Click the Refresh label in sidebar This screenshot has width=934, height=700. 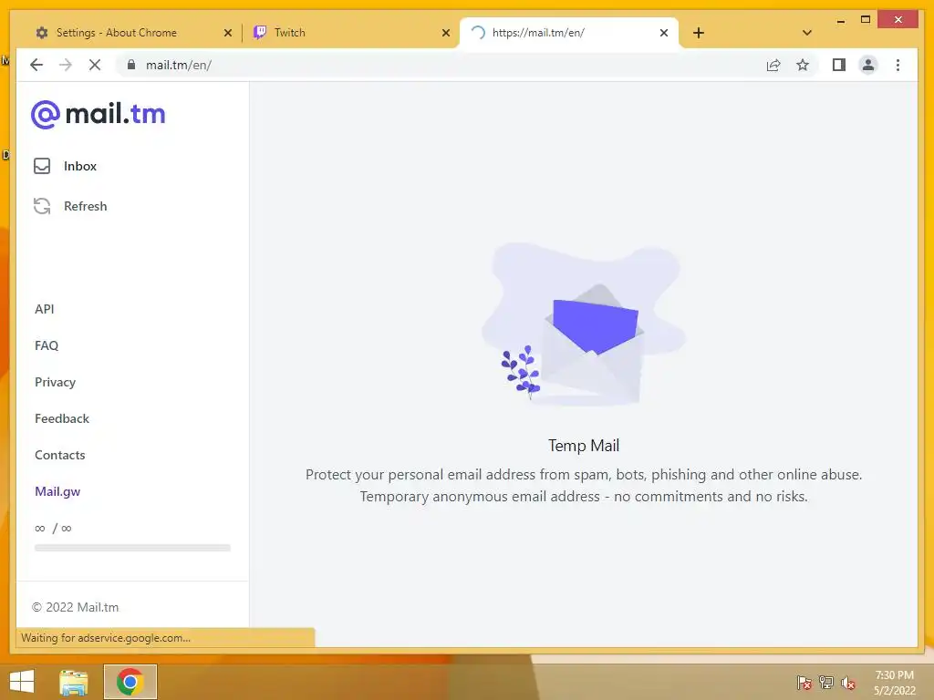point(85,206)
